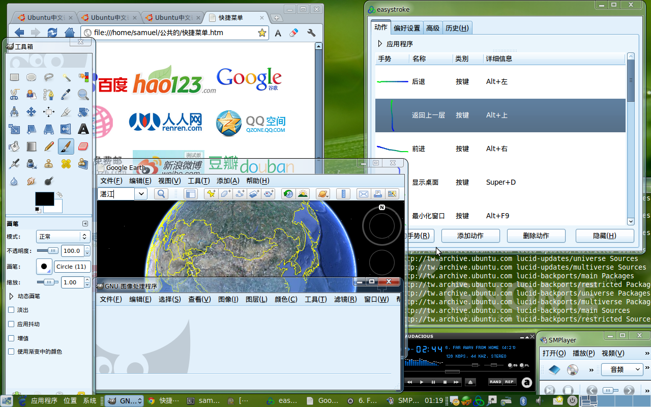
Task: Toggle REP repeat in Audacious
Action: [x=509, y=382]
